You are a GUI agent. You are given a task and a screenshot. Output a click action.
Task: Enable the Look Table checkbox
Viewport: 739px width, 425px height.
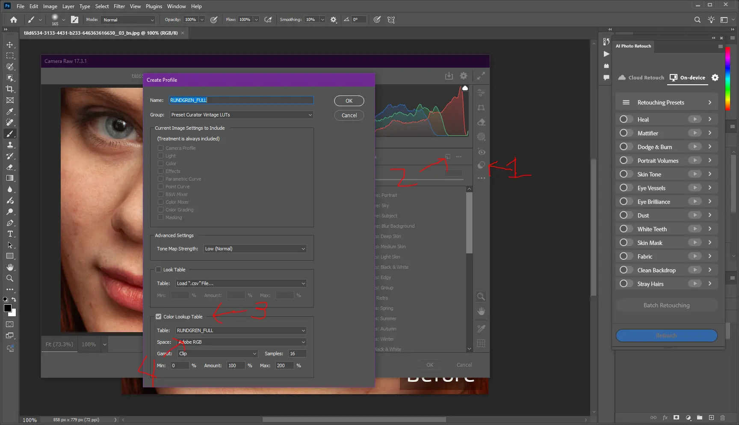coord(159,270)
